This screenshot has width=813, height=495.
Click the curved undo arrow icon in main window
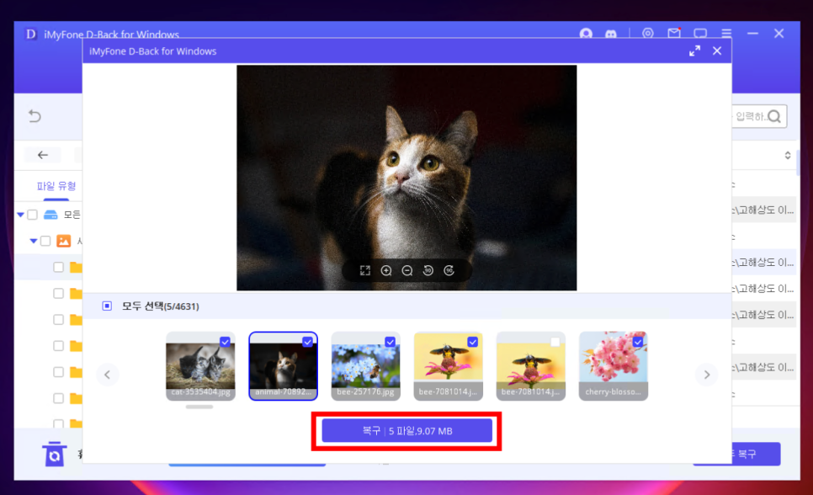pos(35,115)
